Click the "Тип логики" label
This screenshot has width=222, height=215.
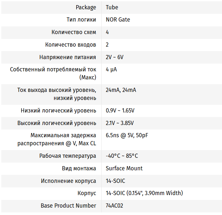[81, 20]
